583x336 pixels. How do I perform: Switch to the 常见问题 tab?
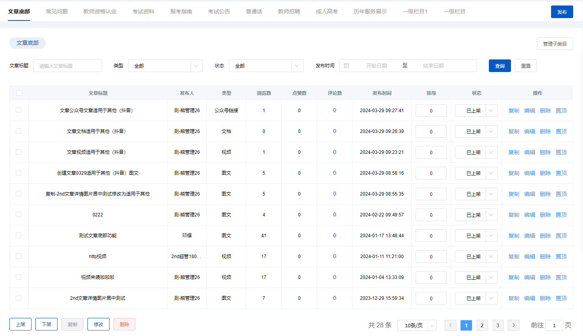pyautogui.click(x=57, y=11)
